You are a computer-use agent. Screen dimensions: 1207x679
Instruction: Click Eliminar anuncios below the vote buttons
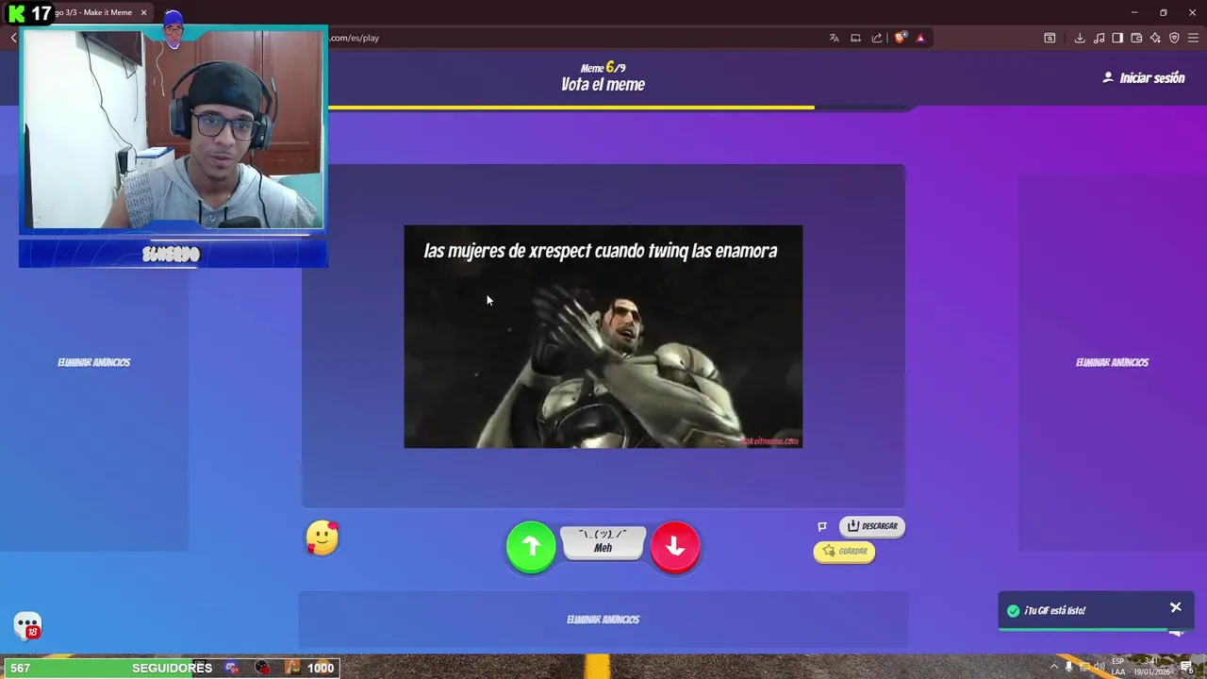(x=603, y=620)
